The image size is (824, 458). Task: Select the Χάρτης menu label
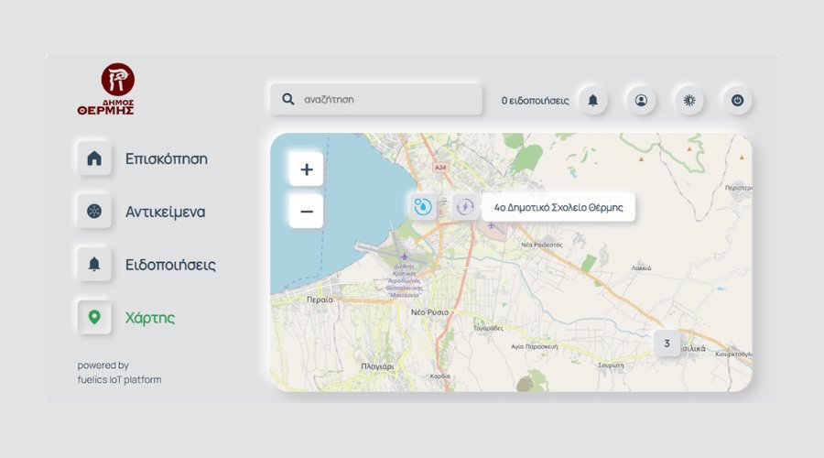coord(150,318)
